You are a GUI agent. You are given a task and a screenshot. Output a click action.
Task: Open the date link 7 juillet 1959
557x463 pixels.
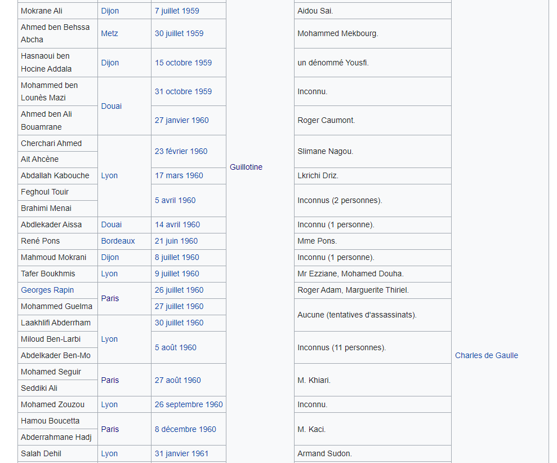click(x=177, y=11)
